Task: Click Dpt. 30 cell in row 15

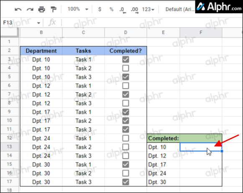Action: point(41,164)
